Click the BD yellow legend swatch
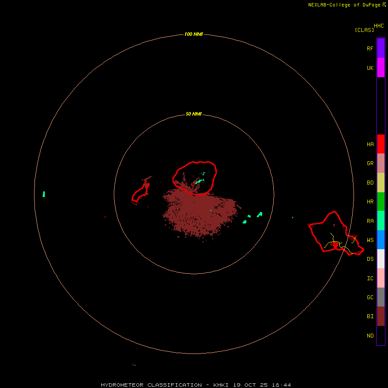Image resolution: width=388 pixels, height=388 pixels. [x=381, y=183]
